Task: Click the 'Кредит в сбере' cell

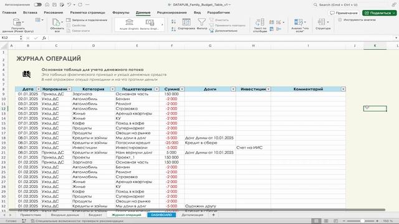Action: click(x=210, y=142)
